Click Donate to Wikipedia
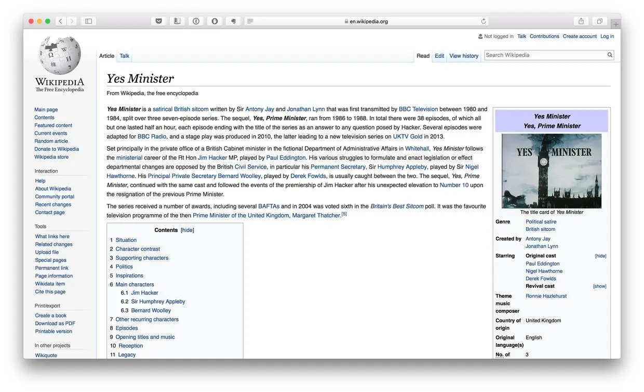The height and width of the screenshot is (392, 644). point(57,149)
